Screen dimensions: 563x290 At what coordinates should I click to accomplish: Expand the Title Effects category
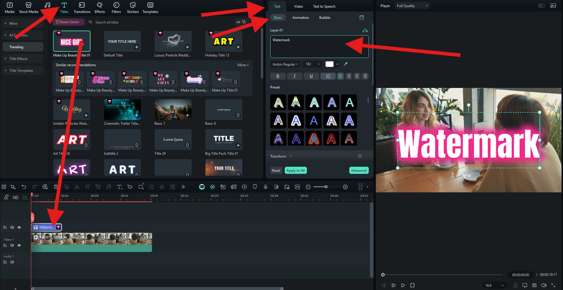pyautogui.click(x=23, y=59)
